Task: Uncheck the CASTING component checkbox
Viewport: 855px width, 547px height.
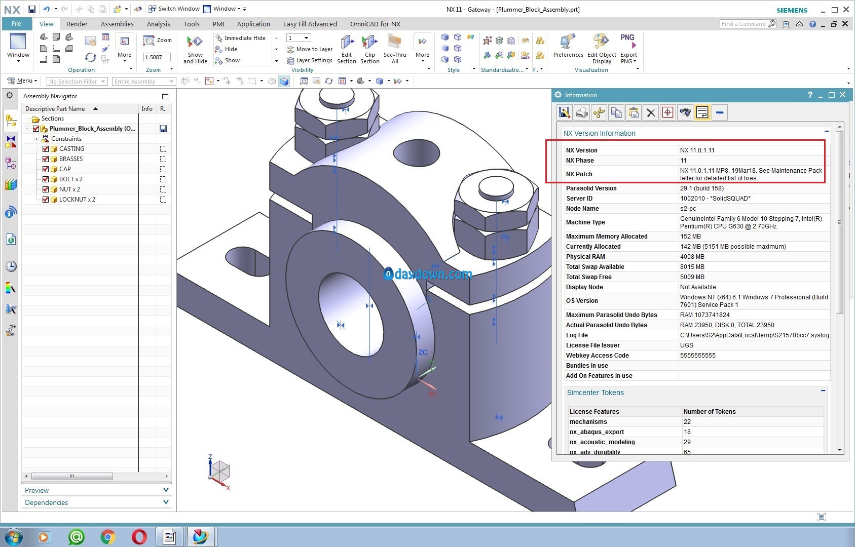Action: (46, 149)
